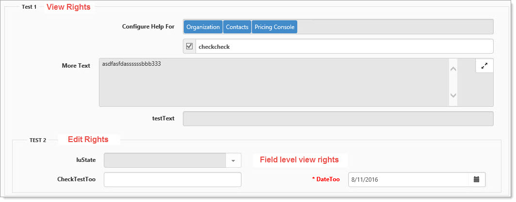This screenshot has height=202, width=516.
Task: Uncheck the checkcheck checkbox
Action: (x=190, y=46)
